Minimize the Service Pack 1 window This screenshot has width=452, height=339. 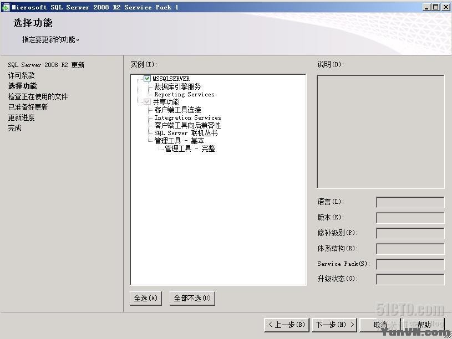point(426,7)
